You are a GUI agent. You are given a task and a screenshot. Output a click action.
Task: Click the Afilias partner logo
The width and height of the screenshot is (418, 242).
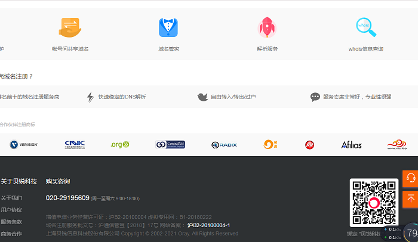coord(351,144)
